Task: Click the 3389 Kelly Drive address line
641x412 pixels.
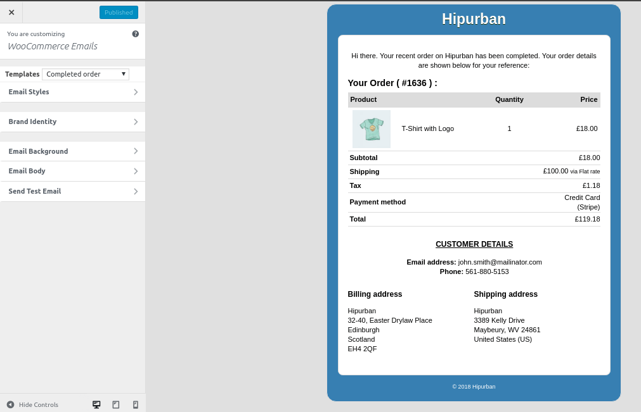Action: 499,321
